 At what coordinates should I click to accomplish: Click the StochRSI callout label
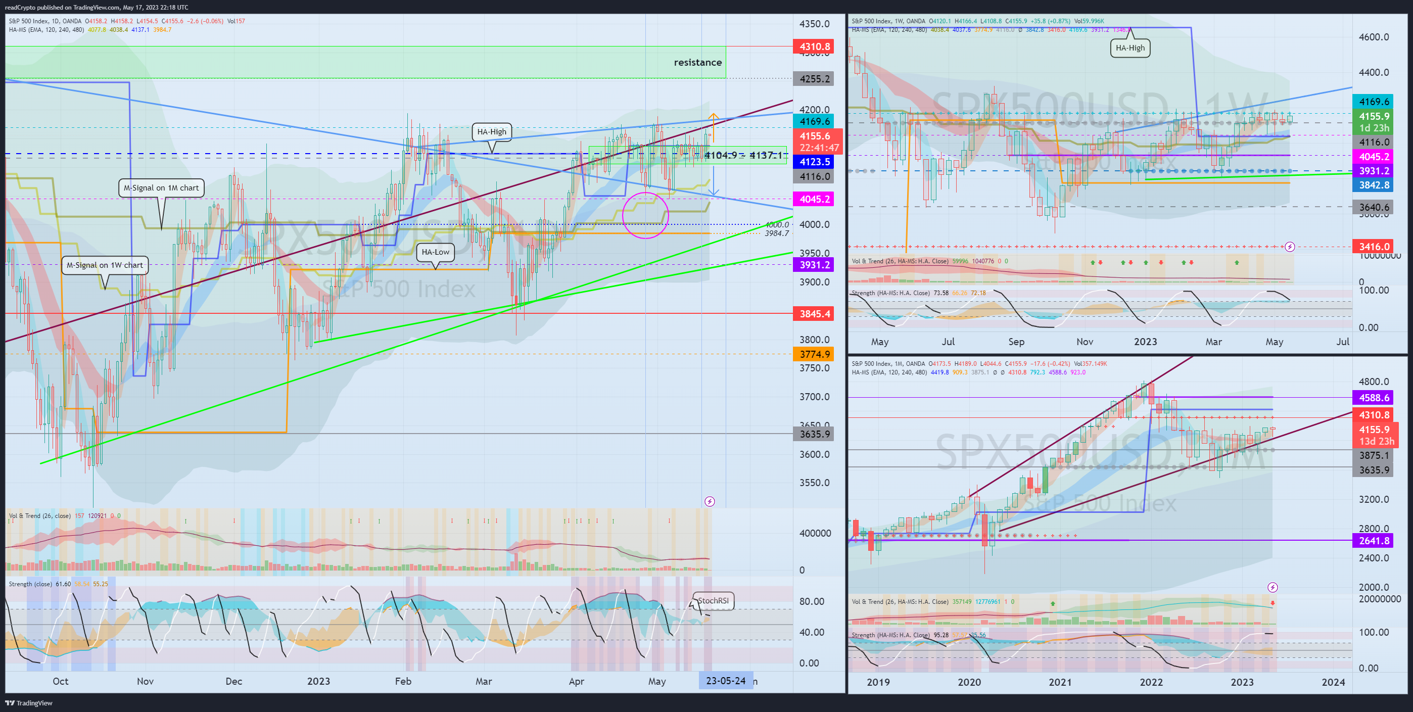coord(713,601)
